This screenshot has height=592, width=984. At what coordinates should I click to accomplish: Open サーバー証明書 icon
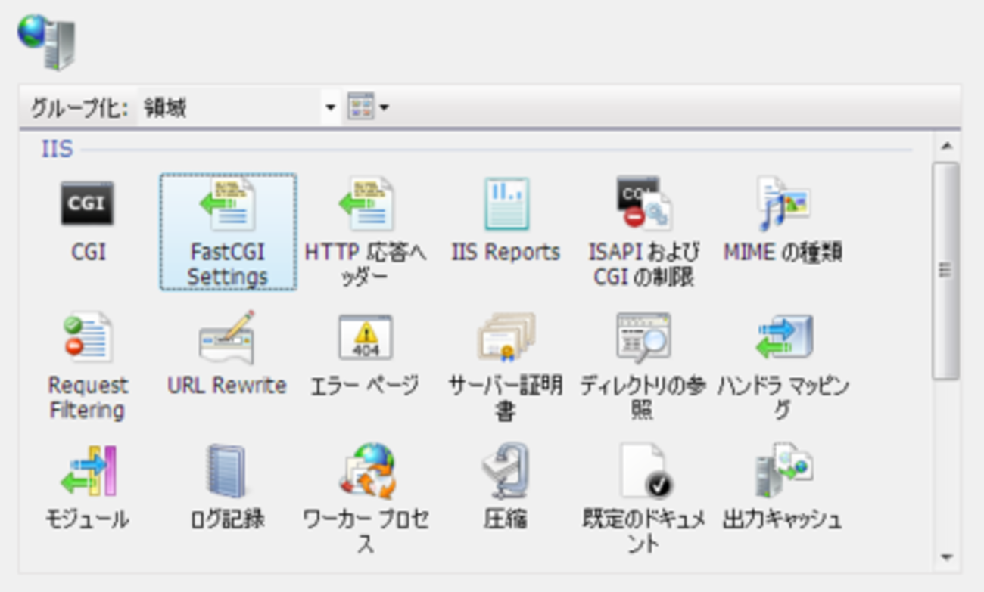506,337
